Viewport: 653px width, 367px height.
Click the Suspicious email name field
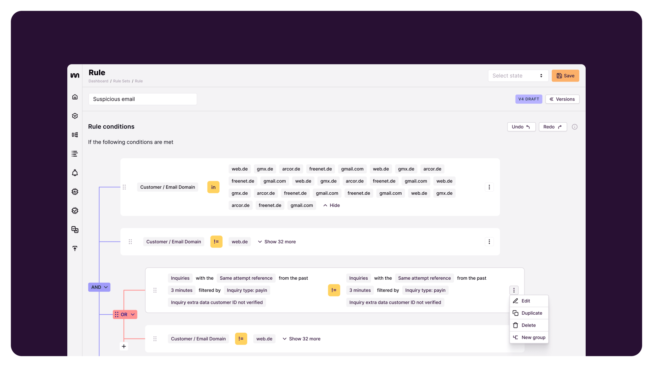click(143, 99)
